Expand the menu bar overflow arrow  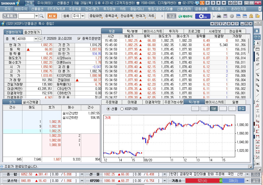260,9
